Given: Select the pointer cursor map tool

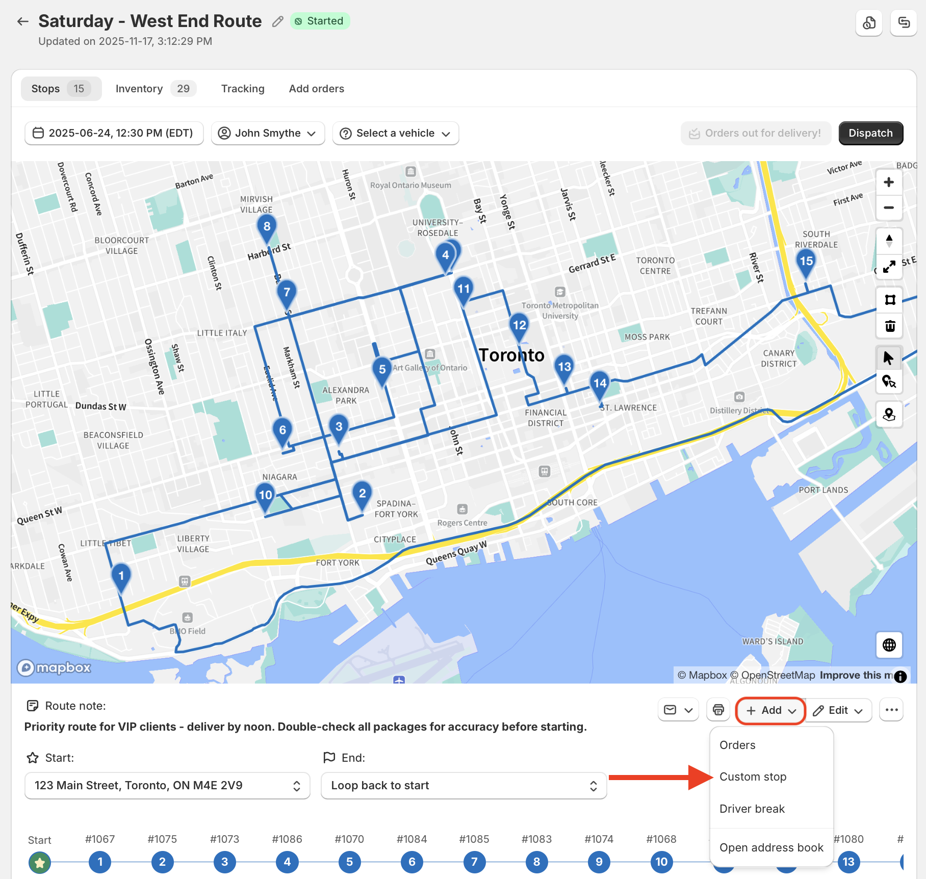Looking at the screenshot, I should click(889, 358).
